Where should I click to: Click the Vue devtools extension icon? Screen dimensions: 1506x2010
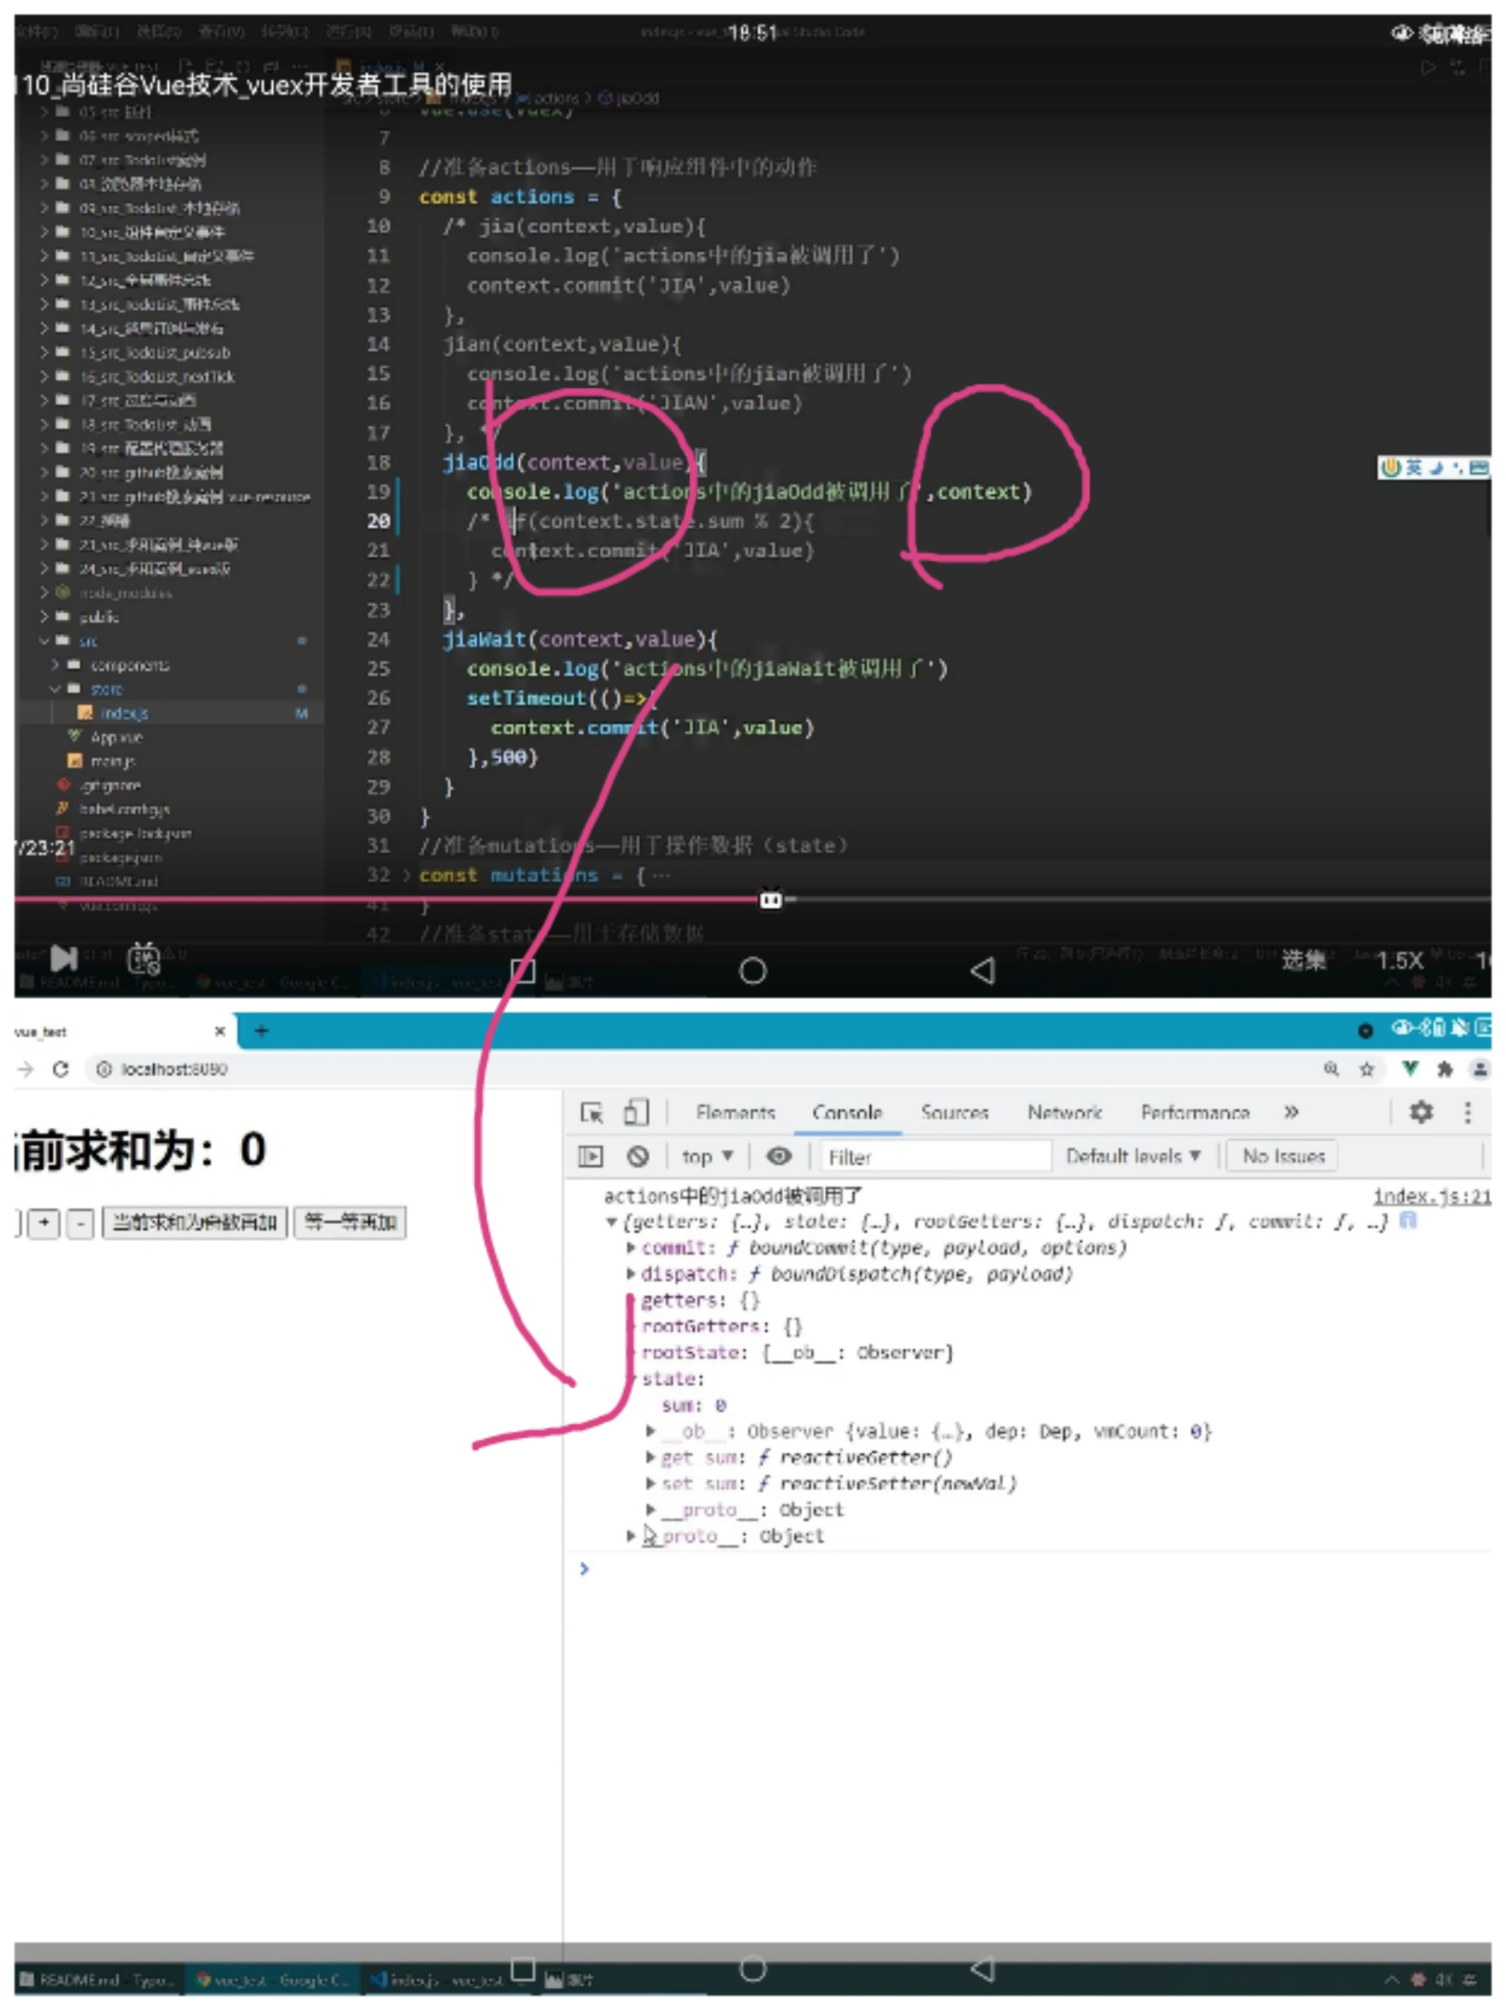(1409, 1068)
